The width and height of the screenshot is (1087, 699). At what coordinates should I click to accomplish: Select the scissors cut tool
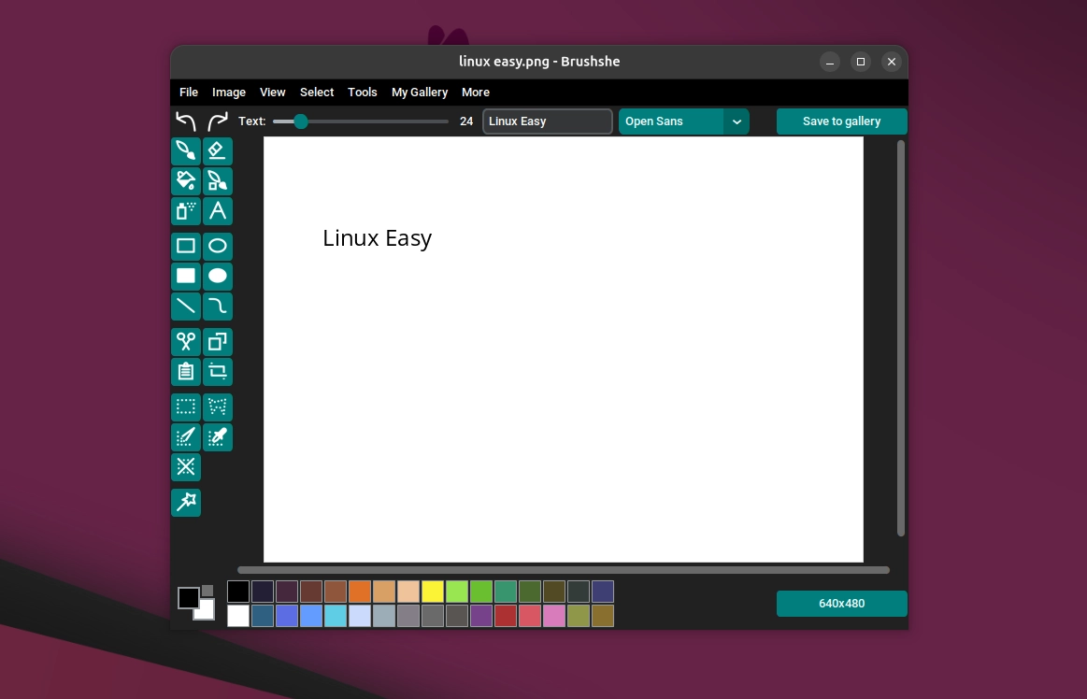tap(186, 342)
